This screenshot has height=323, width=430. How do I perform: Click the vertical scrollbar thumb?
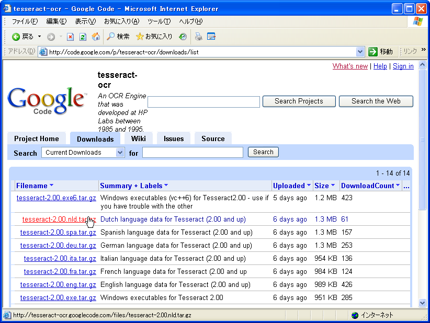pos(423,140)
